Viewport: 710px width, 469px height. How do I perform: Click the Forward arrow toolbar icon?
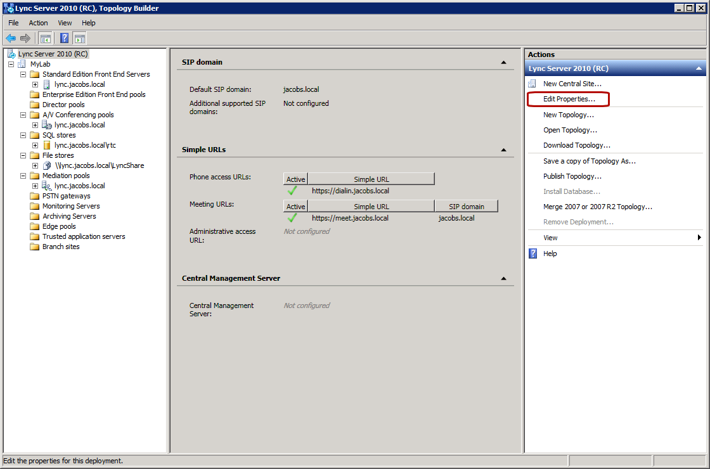tap(25, 39)
